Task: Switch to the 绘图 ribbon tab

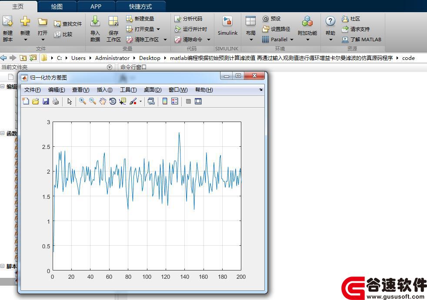Action: point(57,7)
